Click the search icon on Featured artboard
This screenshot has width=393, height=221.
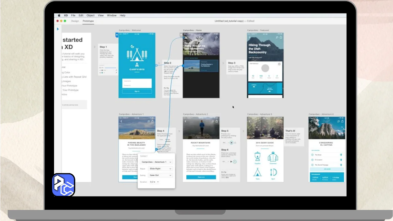tap(277, 37)
